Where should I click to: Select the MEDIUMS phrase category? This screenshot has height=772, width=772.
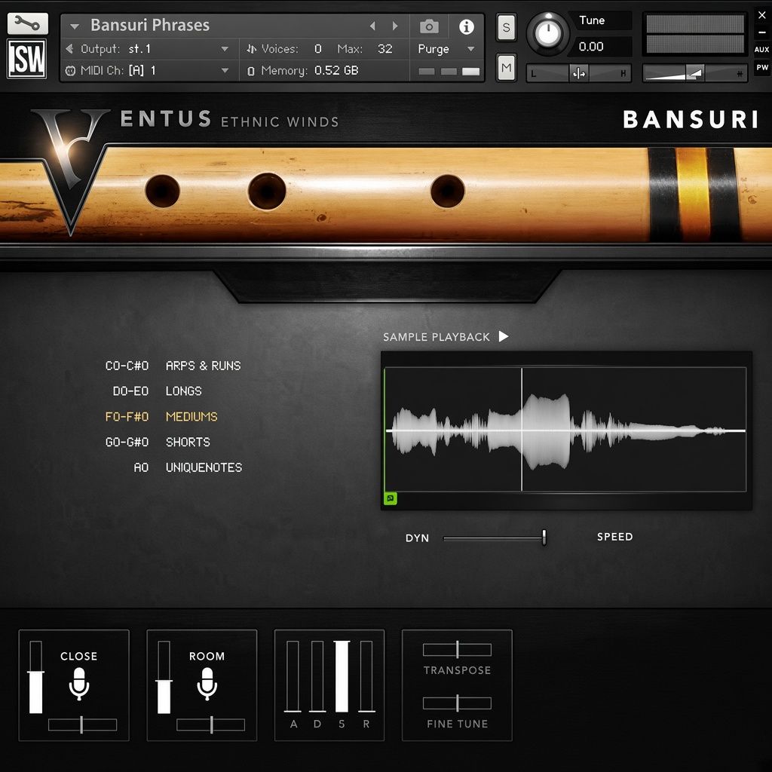[191, 416]
